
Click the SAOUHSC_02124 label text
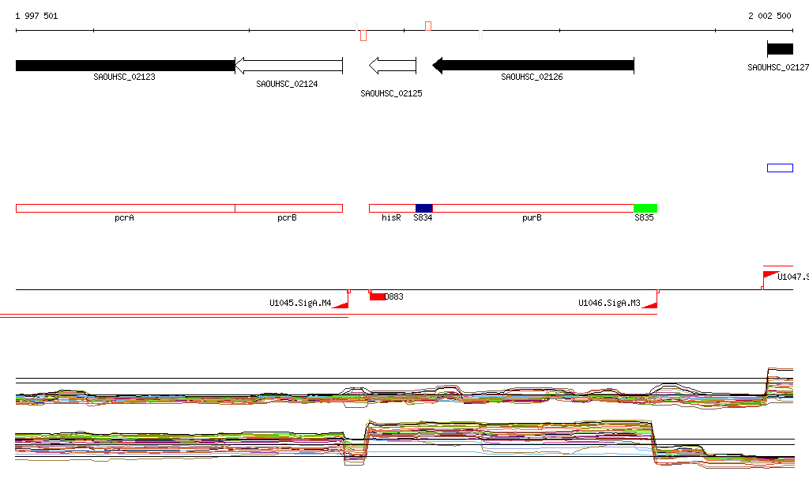tap(287, 84)
